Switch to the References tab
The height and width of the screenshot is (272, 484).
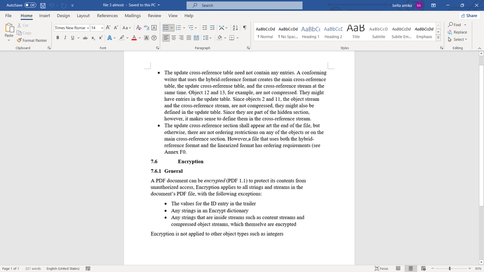pyautogui.click(x=107, y=16)
